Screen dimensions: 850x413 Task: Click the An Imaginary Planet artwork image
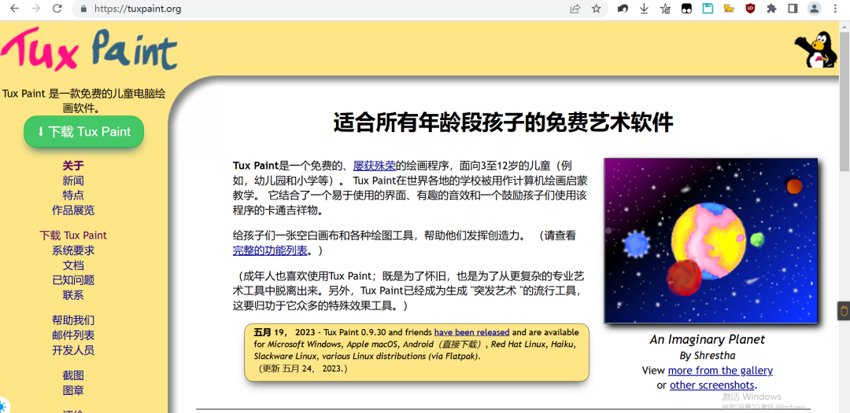(x=711, y=240)
